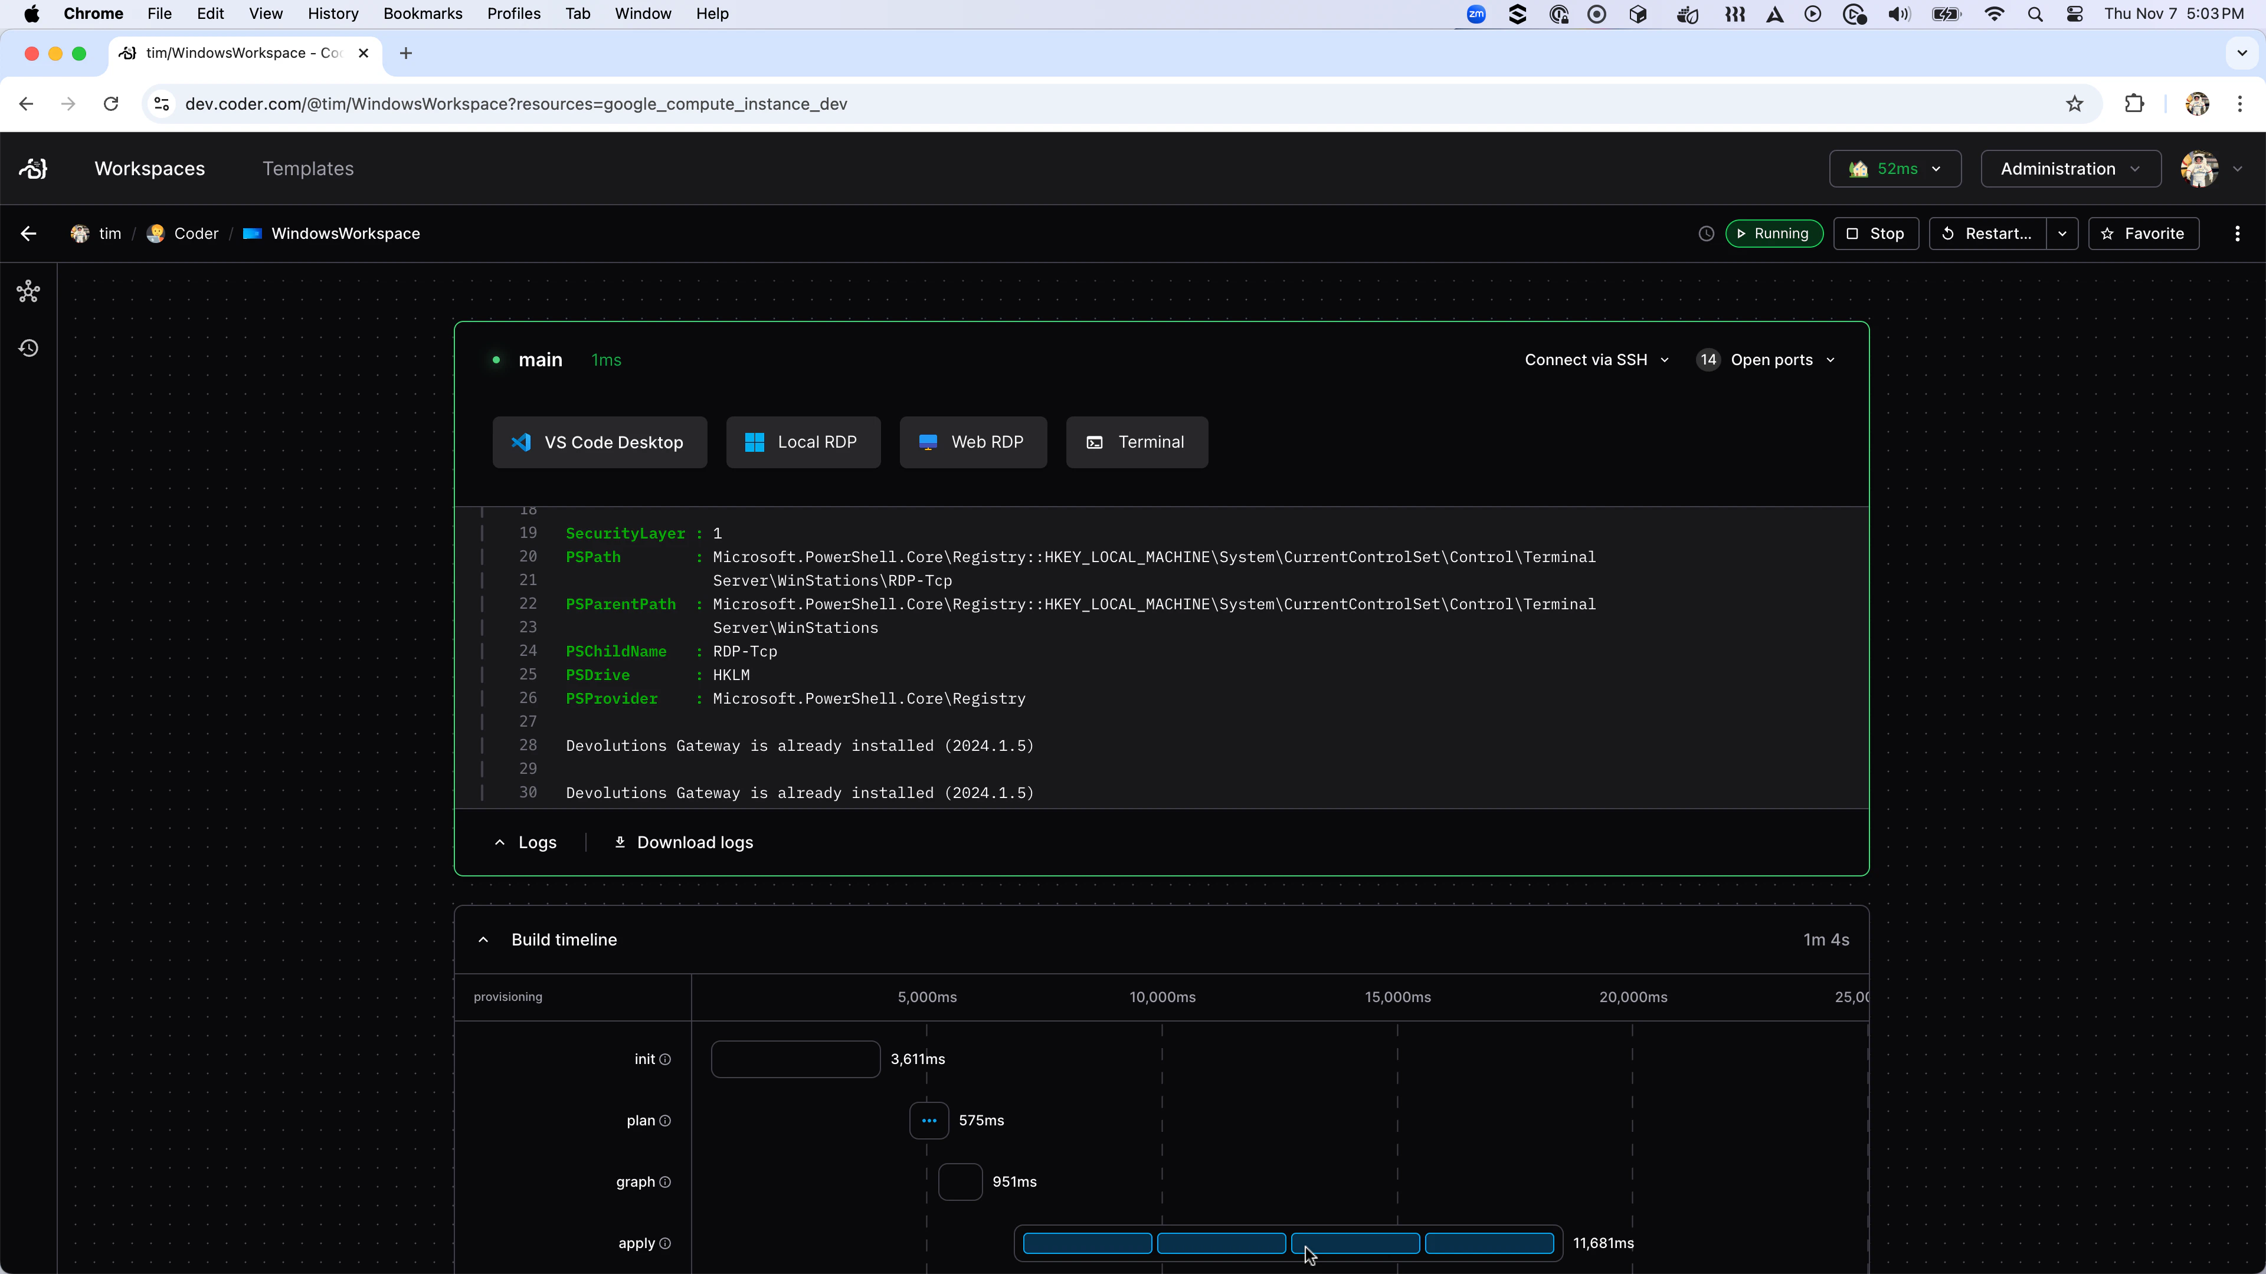Open the workspace more options kebab menu

pyautogui.click(x=2237, y=234)
